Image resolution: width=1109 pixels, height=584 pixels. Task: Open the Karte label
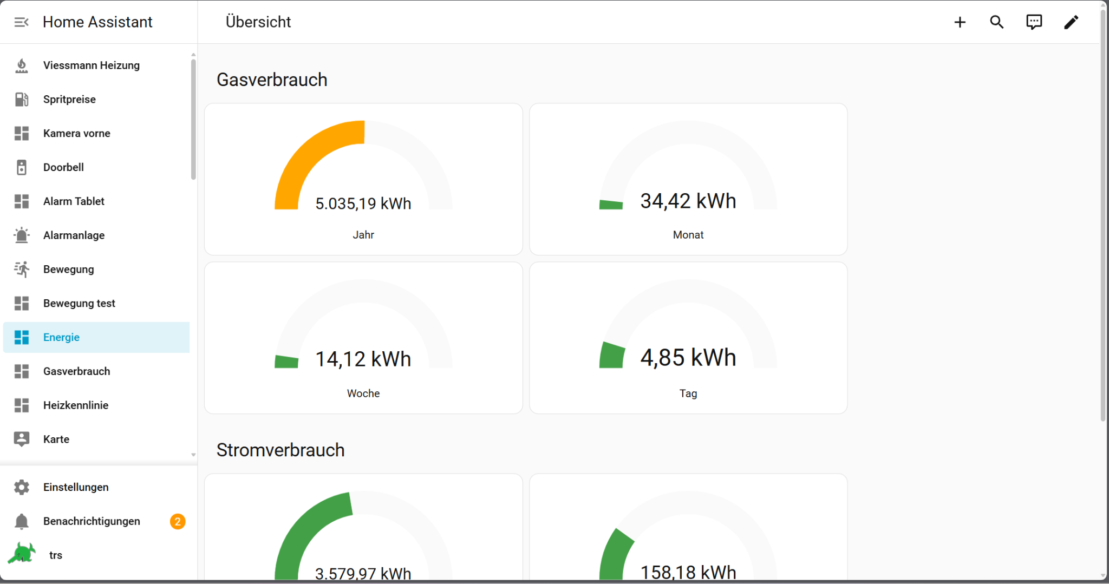point(56,439)
